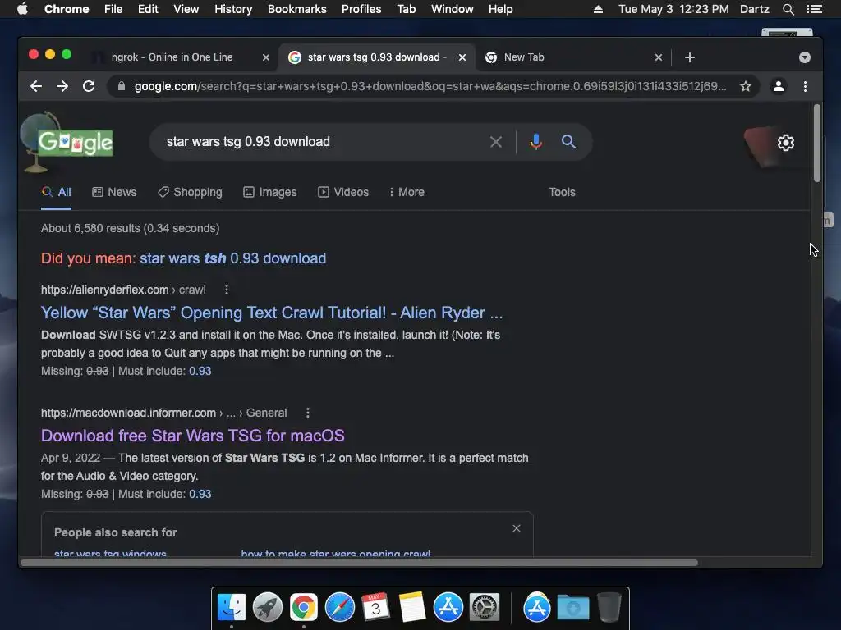The width and height of the screenshot is (841, 630).
Task: Open the Trash in the Dock
Action: [609, 608]
